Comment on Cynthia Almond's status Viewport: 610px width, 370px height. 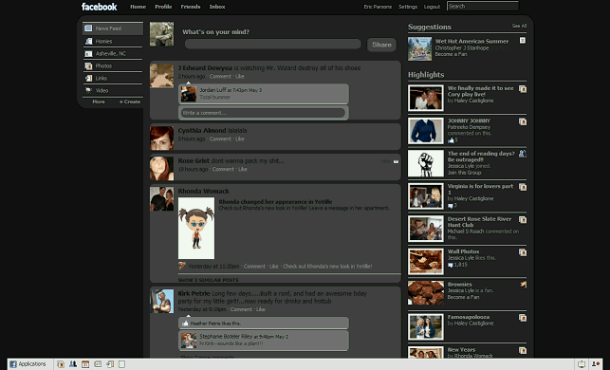[220, 139]
